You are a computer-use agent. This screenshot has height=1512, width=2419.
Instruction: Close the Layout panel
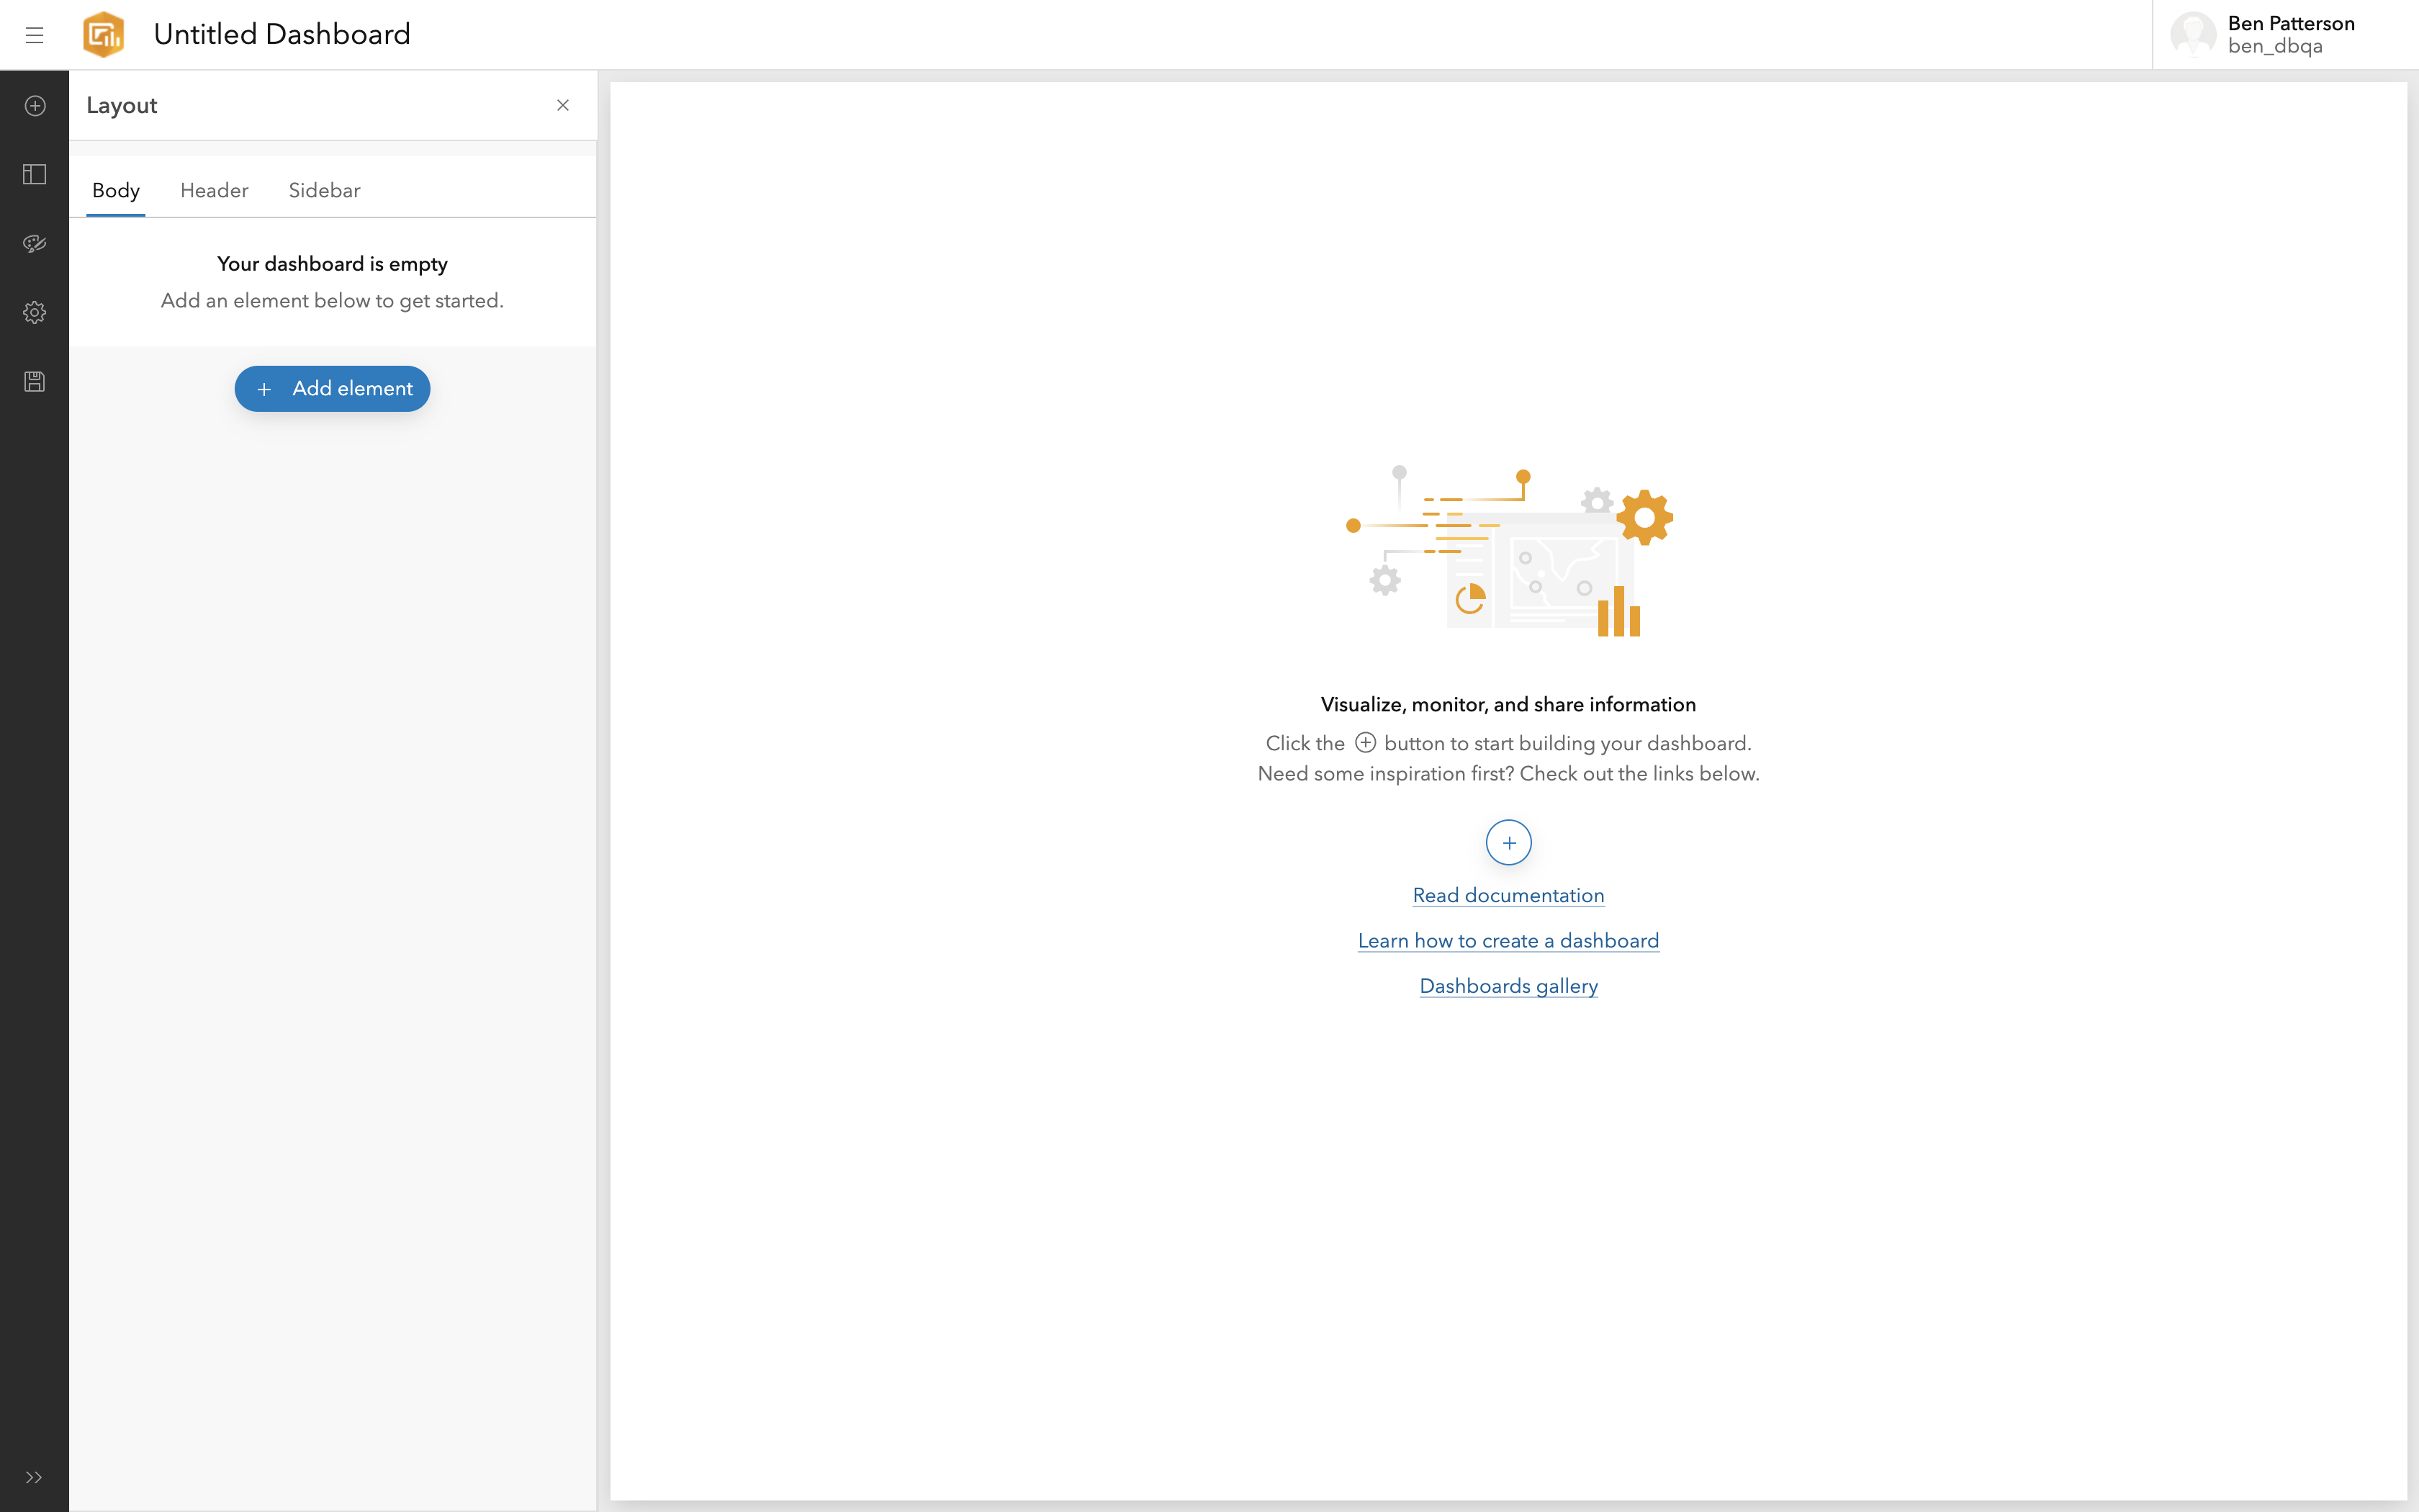click(x=563, y=105)
